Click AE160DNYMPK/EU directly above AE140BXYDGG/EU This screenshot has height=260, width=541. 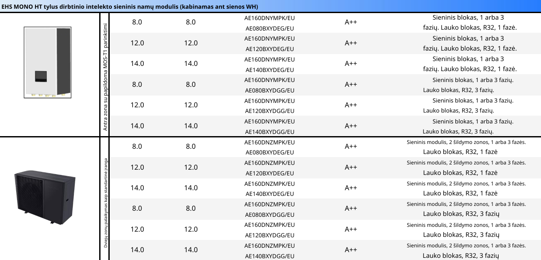point(270,121)
